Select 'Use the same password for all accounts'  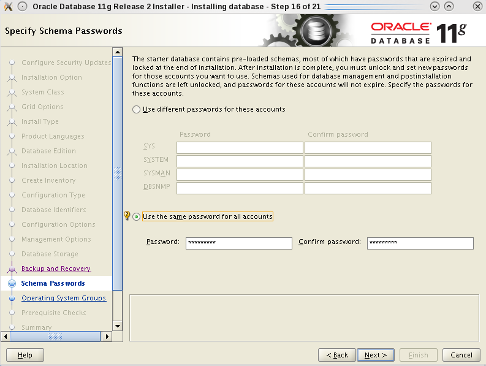coord(136,216)
